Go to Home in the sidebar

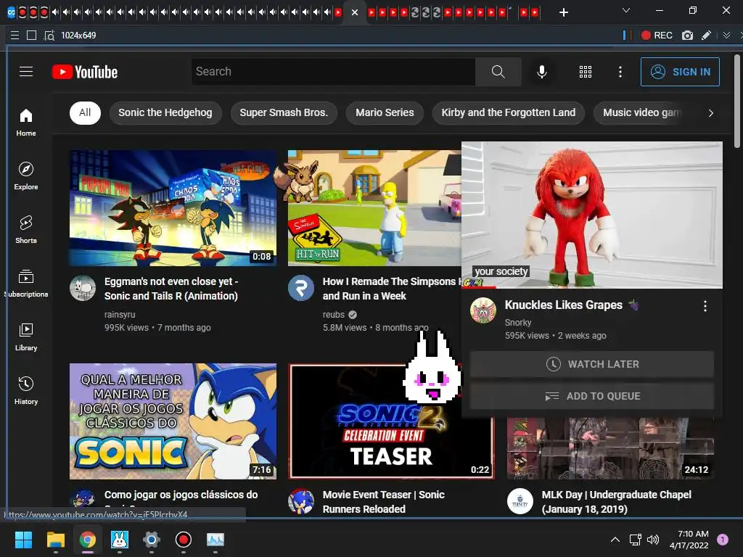pos(26,122)
